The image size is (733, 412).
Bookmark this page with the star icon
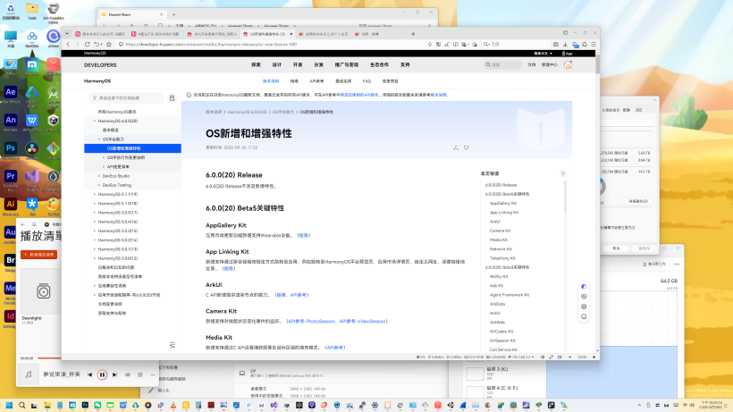pos(109,45)
